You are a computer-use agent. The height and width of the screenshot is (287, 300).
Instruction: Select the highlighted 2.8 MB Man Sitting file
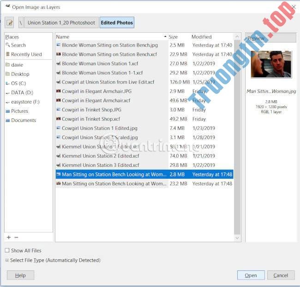pos(144,174)
